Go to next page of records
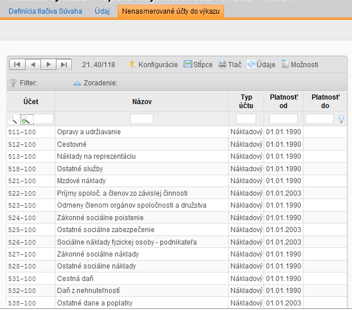 pos(48,65)
